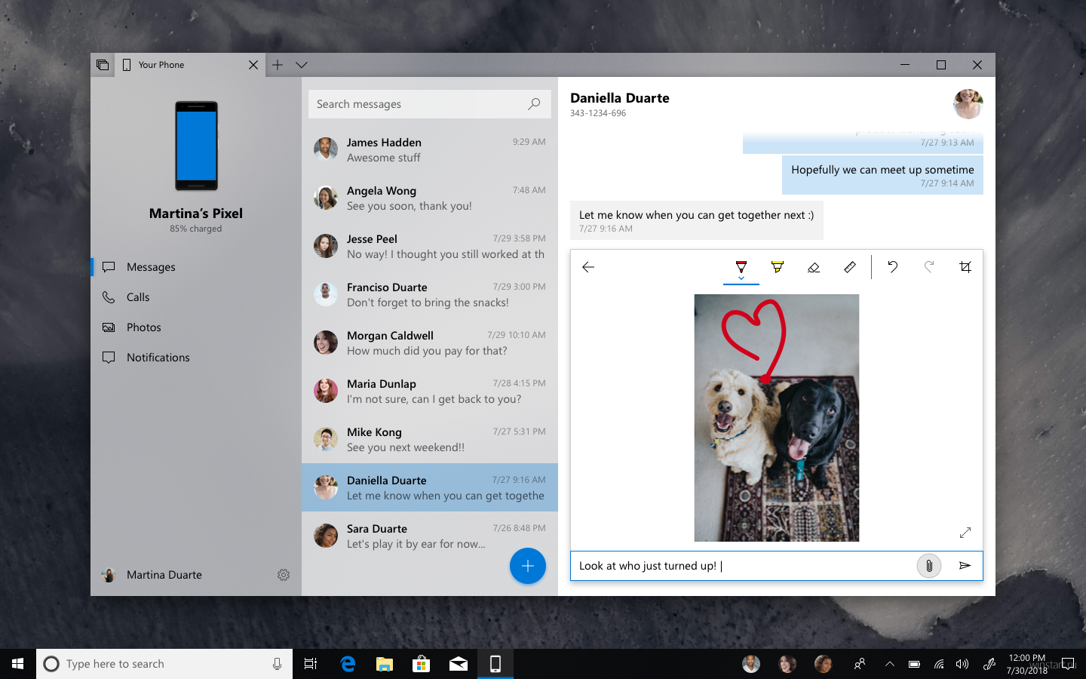
Task: Click 'Let me know when you can' message bubble
Action: click(697, 220)
